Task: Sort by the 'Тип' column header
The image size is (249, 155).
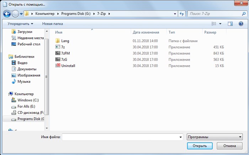Action: click(172, 32)
